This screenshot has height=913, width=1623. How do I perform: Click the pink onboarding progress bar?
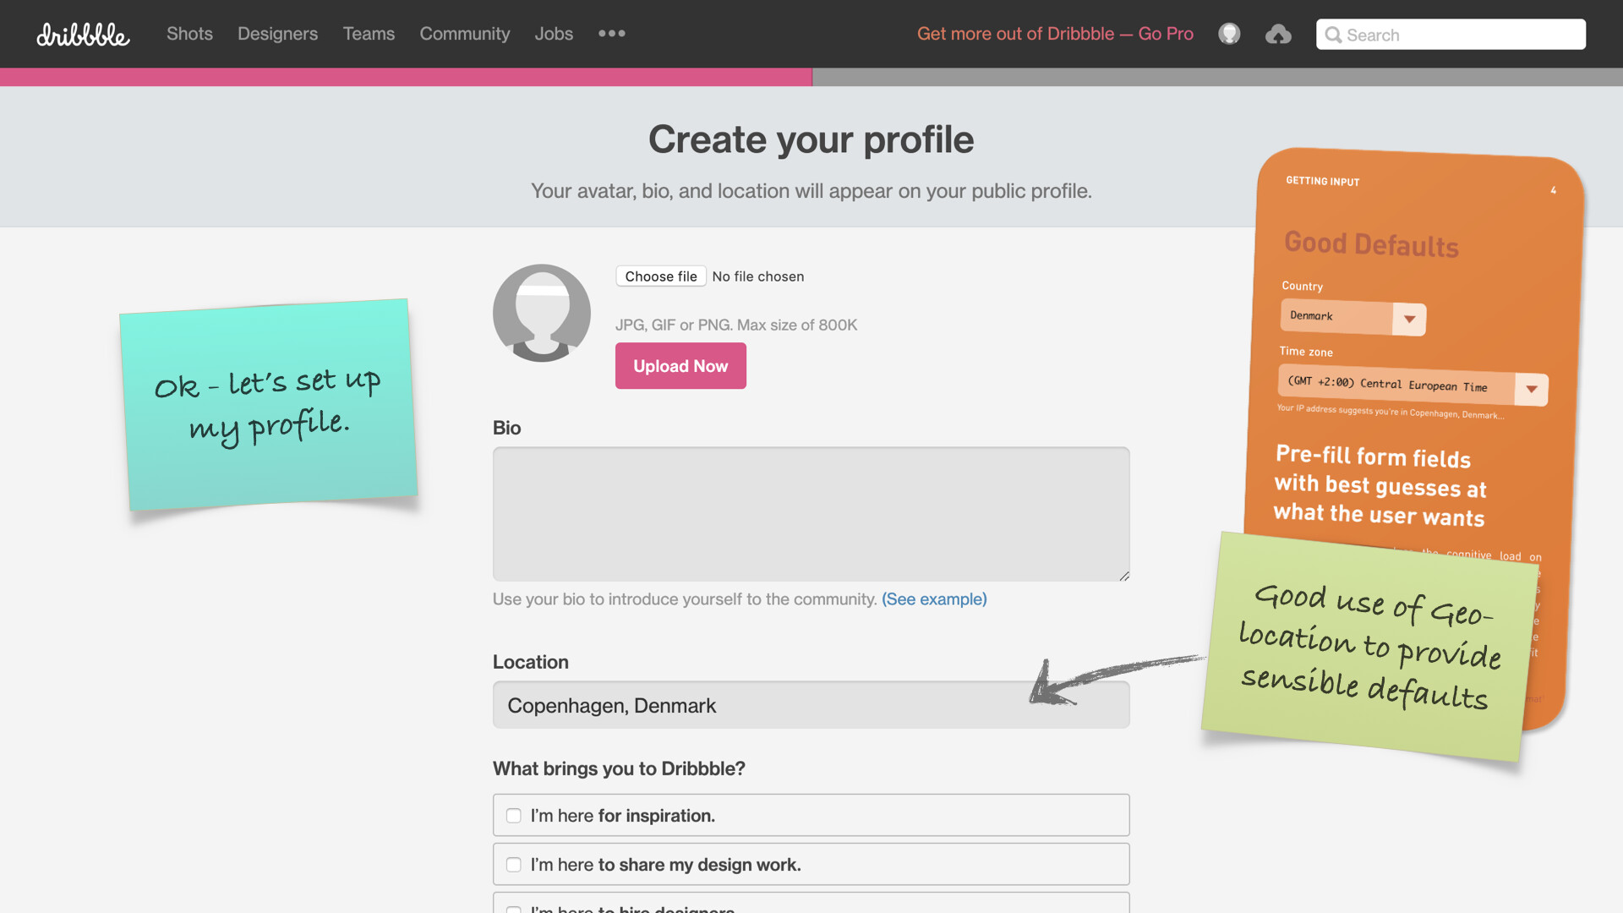[406, 77]
